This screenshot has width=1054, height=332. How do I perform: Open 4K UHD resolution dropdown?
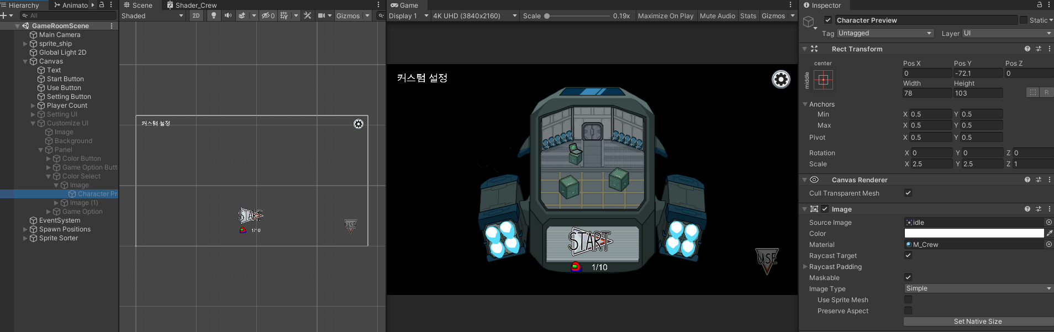475,15
